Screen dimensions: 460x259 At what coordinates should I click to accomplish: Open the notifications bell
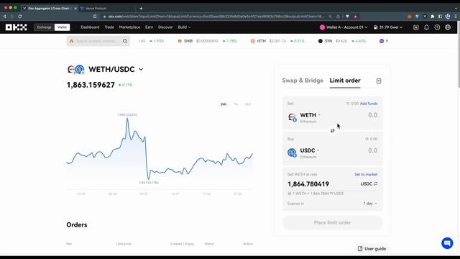426,27
